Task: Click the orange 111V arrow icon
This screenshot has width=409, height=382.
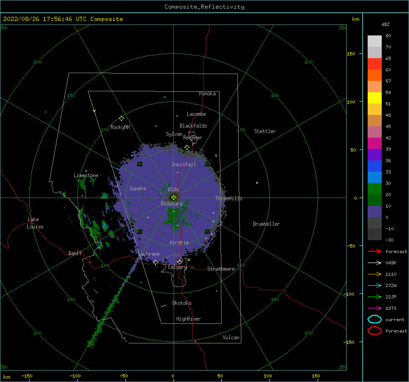Action: tap(374, 274)
